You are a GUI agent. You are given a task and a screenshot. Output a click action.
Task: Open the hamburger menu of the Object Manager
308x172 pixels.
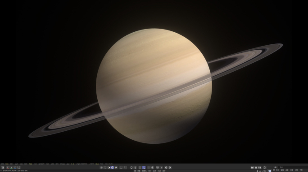tap(274, 170)
